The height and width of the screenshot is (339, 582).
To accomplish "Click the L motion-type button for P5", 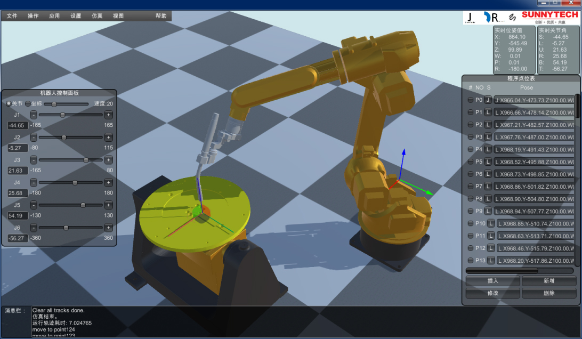I will pyautogui.click(x=488, y=162).
